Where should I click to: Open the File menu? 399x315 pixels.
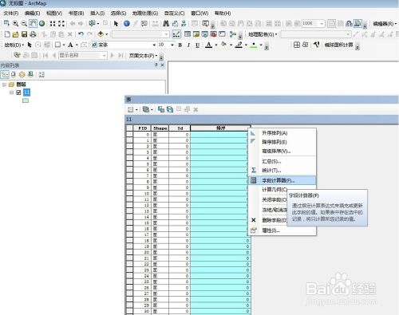[x=11, y=13]
